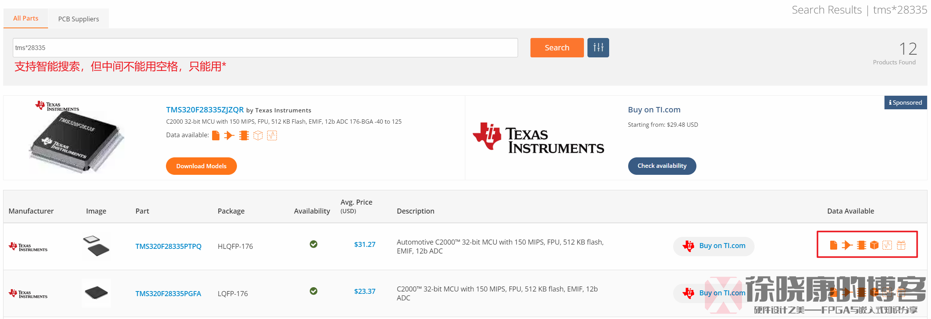The image size is (931, 319).
Task: Click Buy on TI.com for TMS320F28335PGFA
Action: (x=714, y=293)
